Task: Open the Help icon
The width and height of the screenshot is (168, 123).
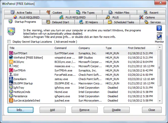Action: point(159,28)
